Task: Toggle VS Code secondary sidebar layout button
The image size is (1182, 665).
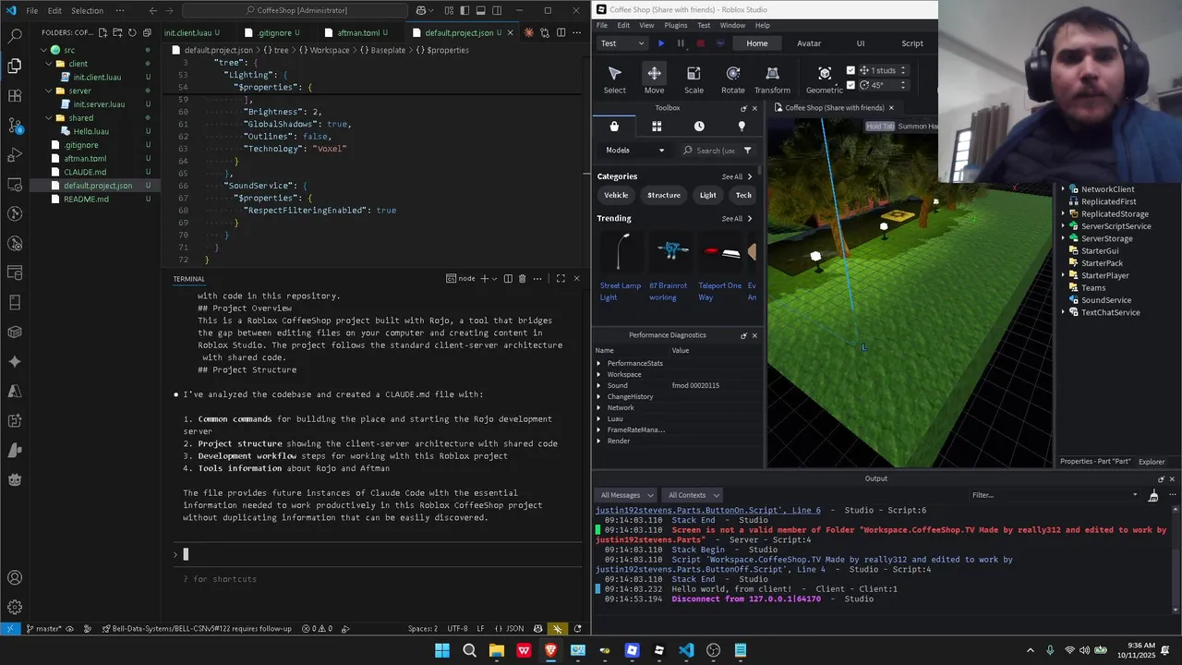Action: click(x=498, y=10)
